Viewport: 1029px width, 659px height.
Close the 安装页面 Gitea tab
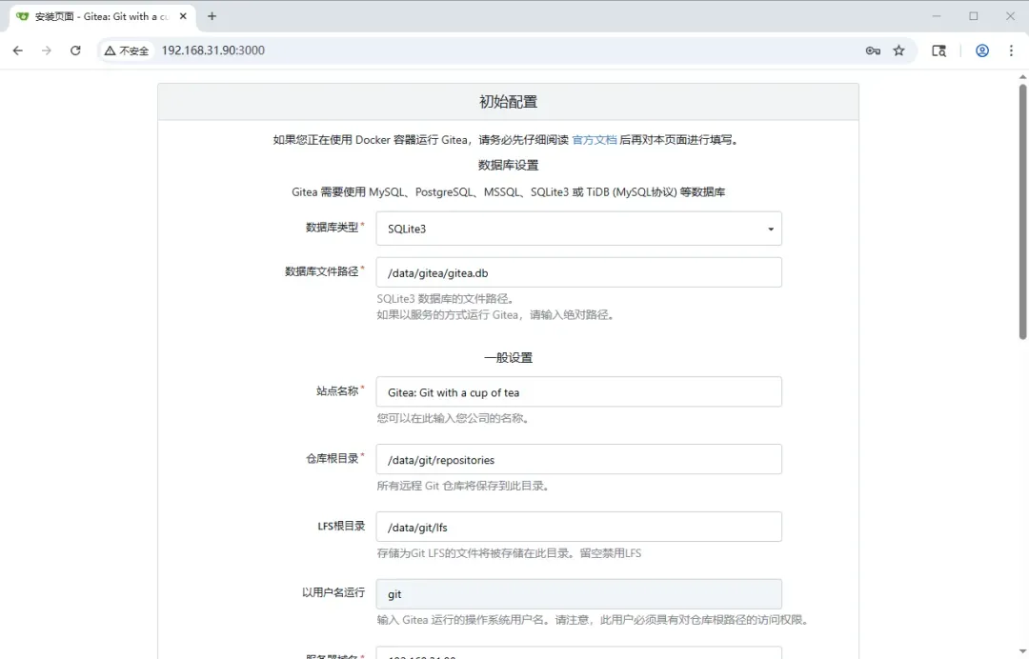183,16
